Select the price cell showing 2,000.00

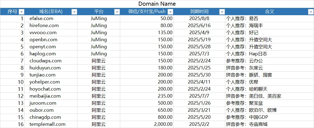[x=163, y=124]
